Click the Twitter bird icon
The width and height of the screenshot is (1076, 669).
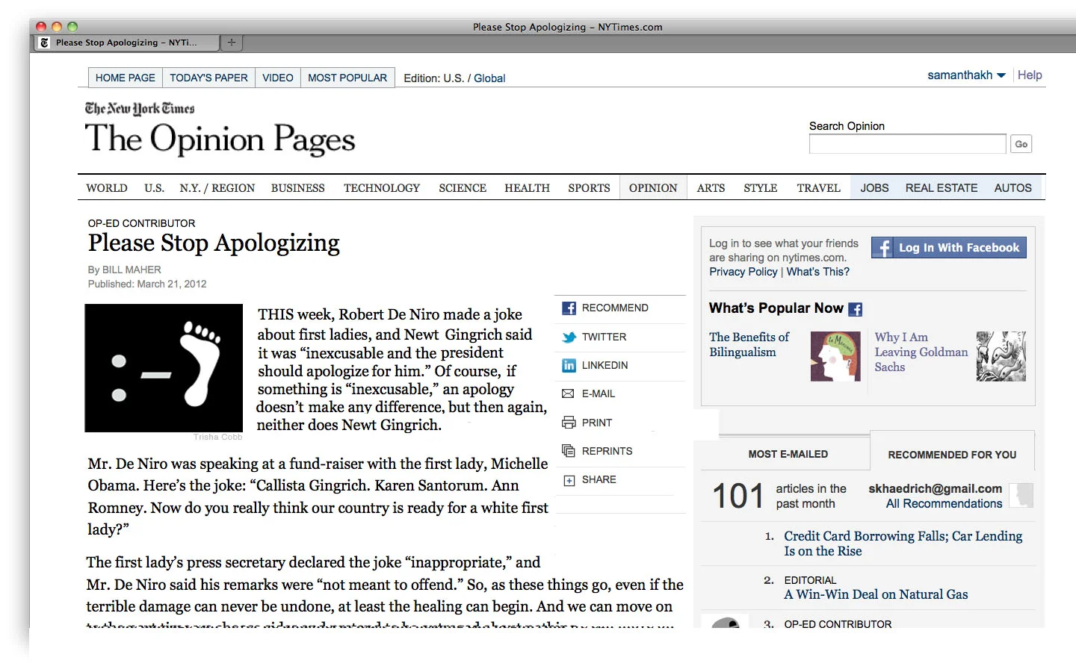(569, 337)
